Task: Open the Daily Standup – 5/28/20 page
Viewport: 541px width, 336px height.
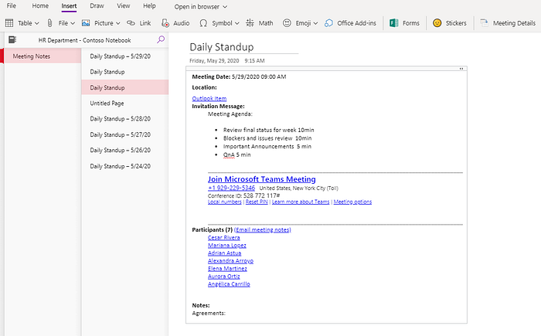Action: click(x=120, y=119)
